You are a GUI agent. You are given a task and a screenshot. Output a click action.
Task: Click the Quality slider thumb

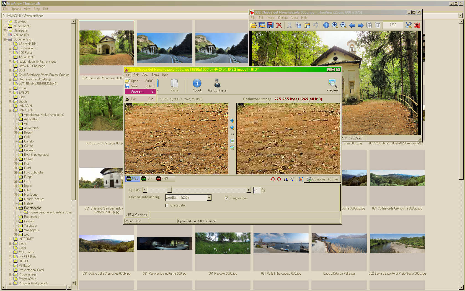[x=170, y=190]
